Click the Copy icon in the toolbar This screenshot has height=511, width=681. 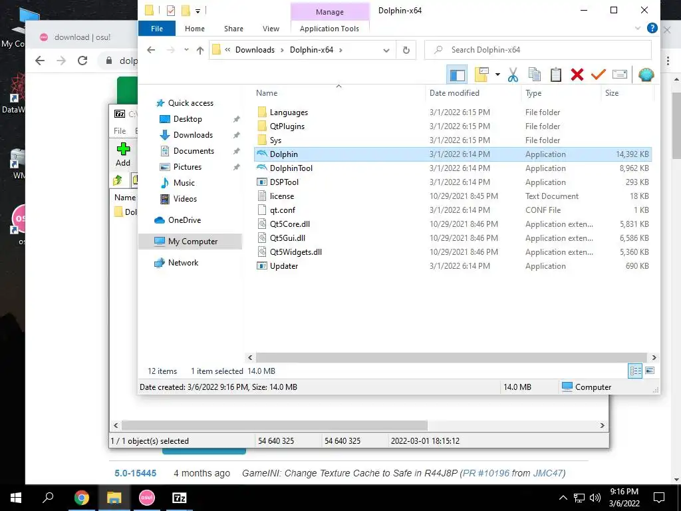pyautogui.click(x=535, y=75)
